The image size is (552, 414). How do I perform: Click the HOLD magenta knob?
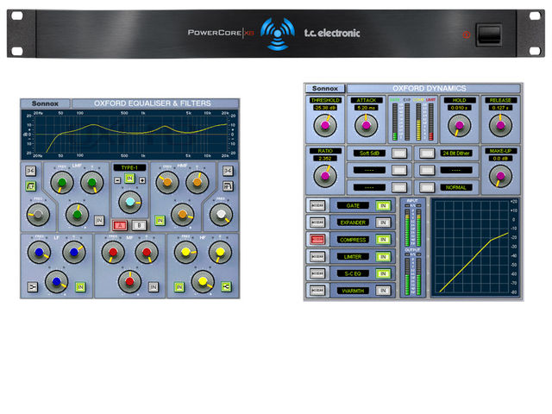click(460, 125)
